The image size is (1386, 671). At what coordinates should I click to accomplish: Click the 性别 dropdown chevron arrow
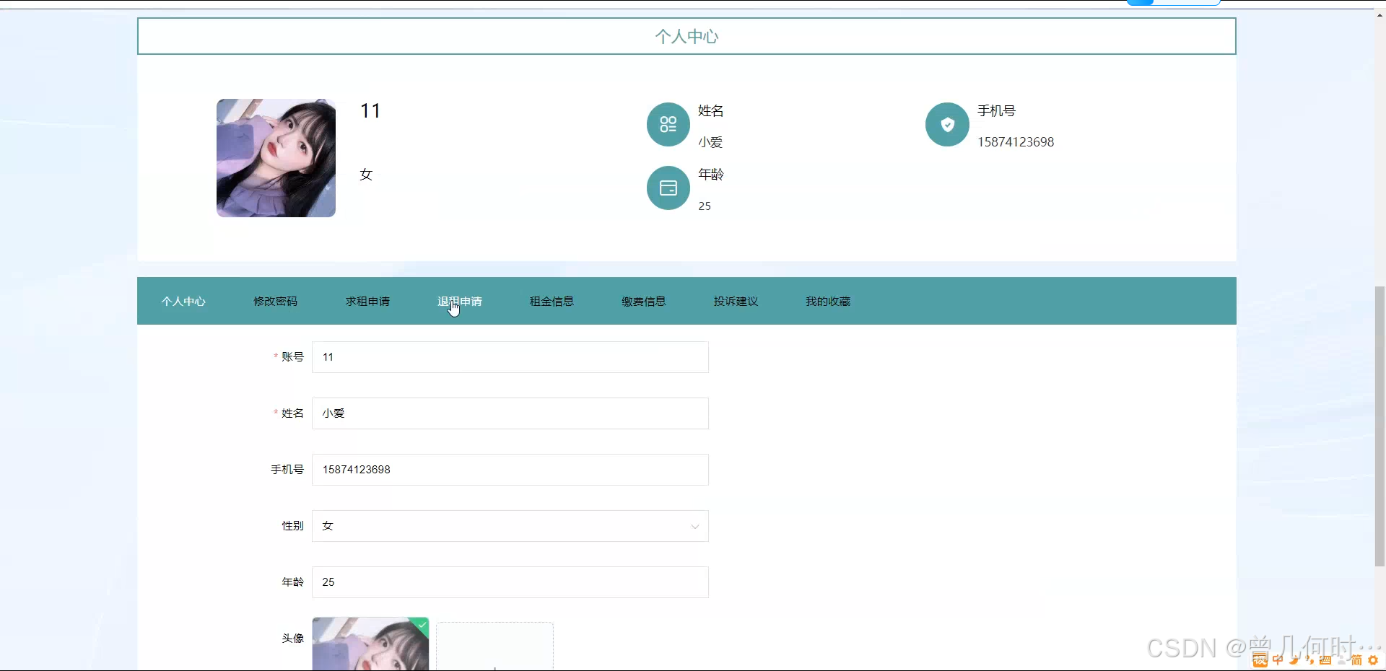(694, 527)
